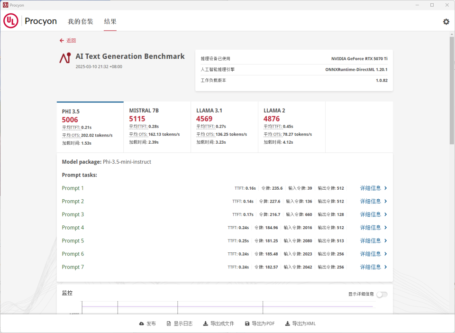Image resolution: width=455 pixels, height=333 pixels.
Task: Click the cloud upload icon beside 发布
Action: point(141,324)
